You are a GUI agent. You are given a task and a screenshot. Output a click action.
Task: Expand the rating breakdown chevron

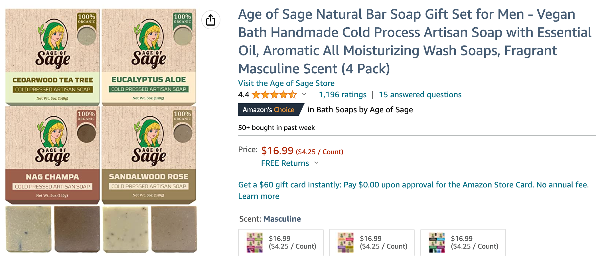304,94
